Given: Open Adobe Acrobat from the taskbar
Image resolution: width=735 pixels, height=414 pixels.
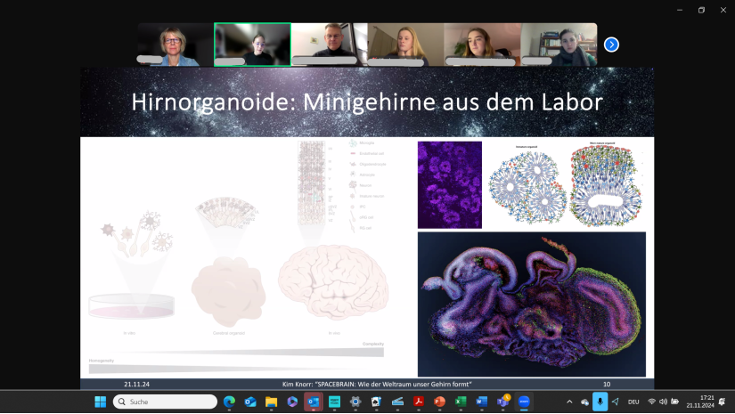Looking at the screenshot, I should 418,402.
